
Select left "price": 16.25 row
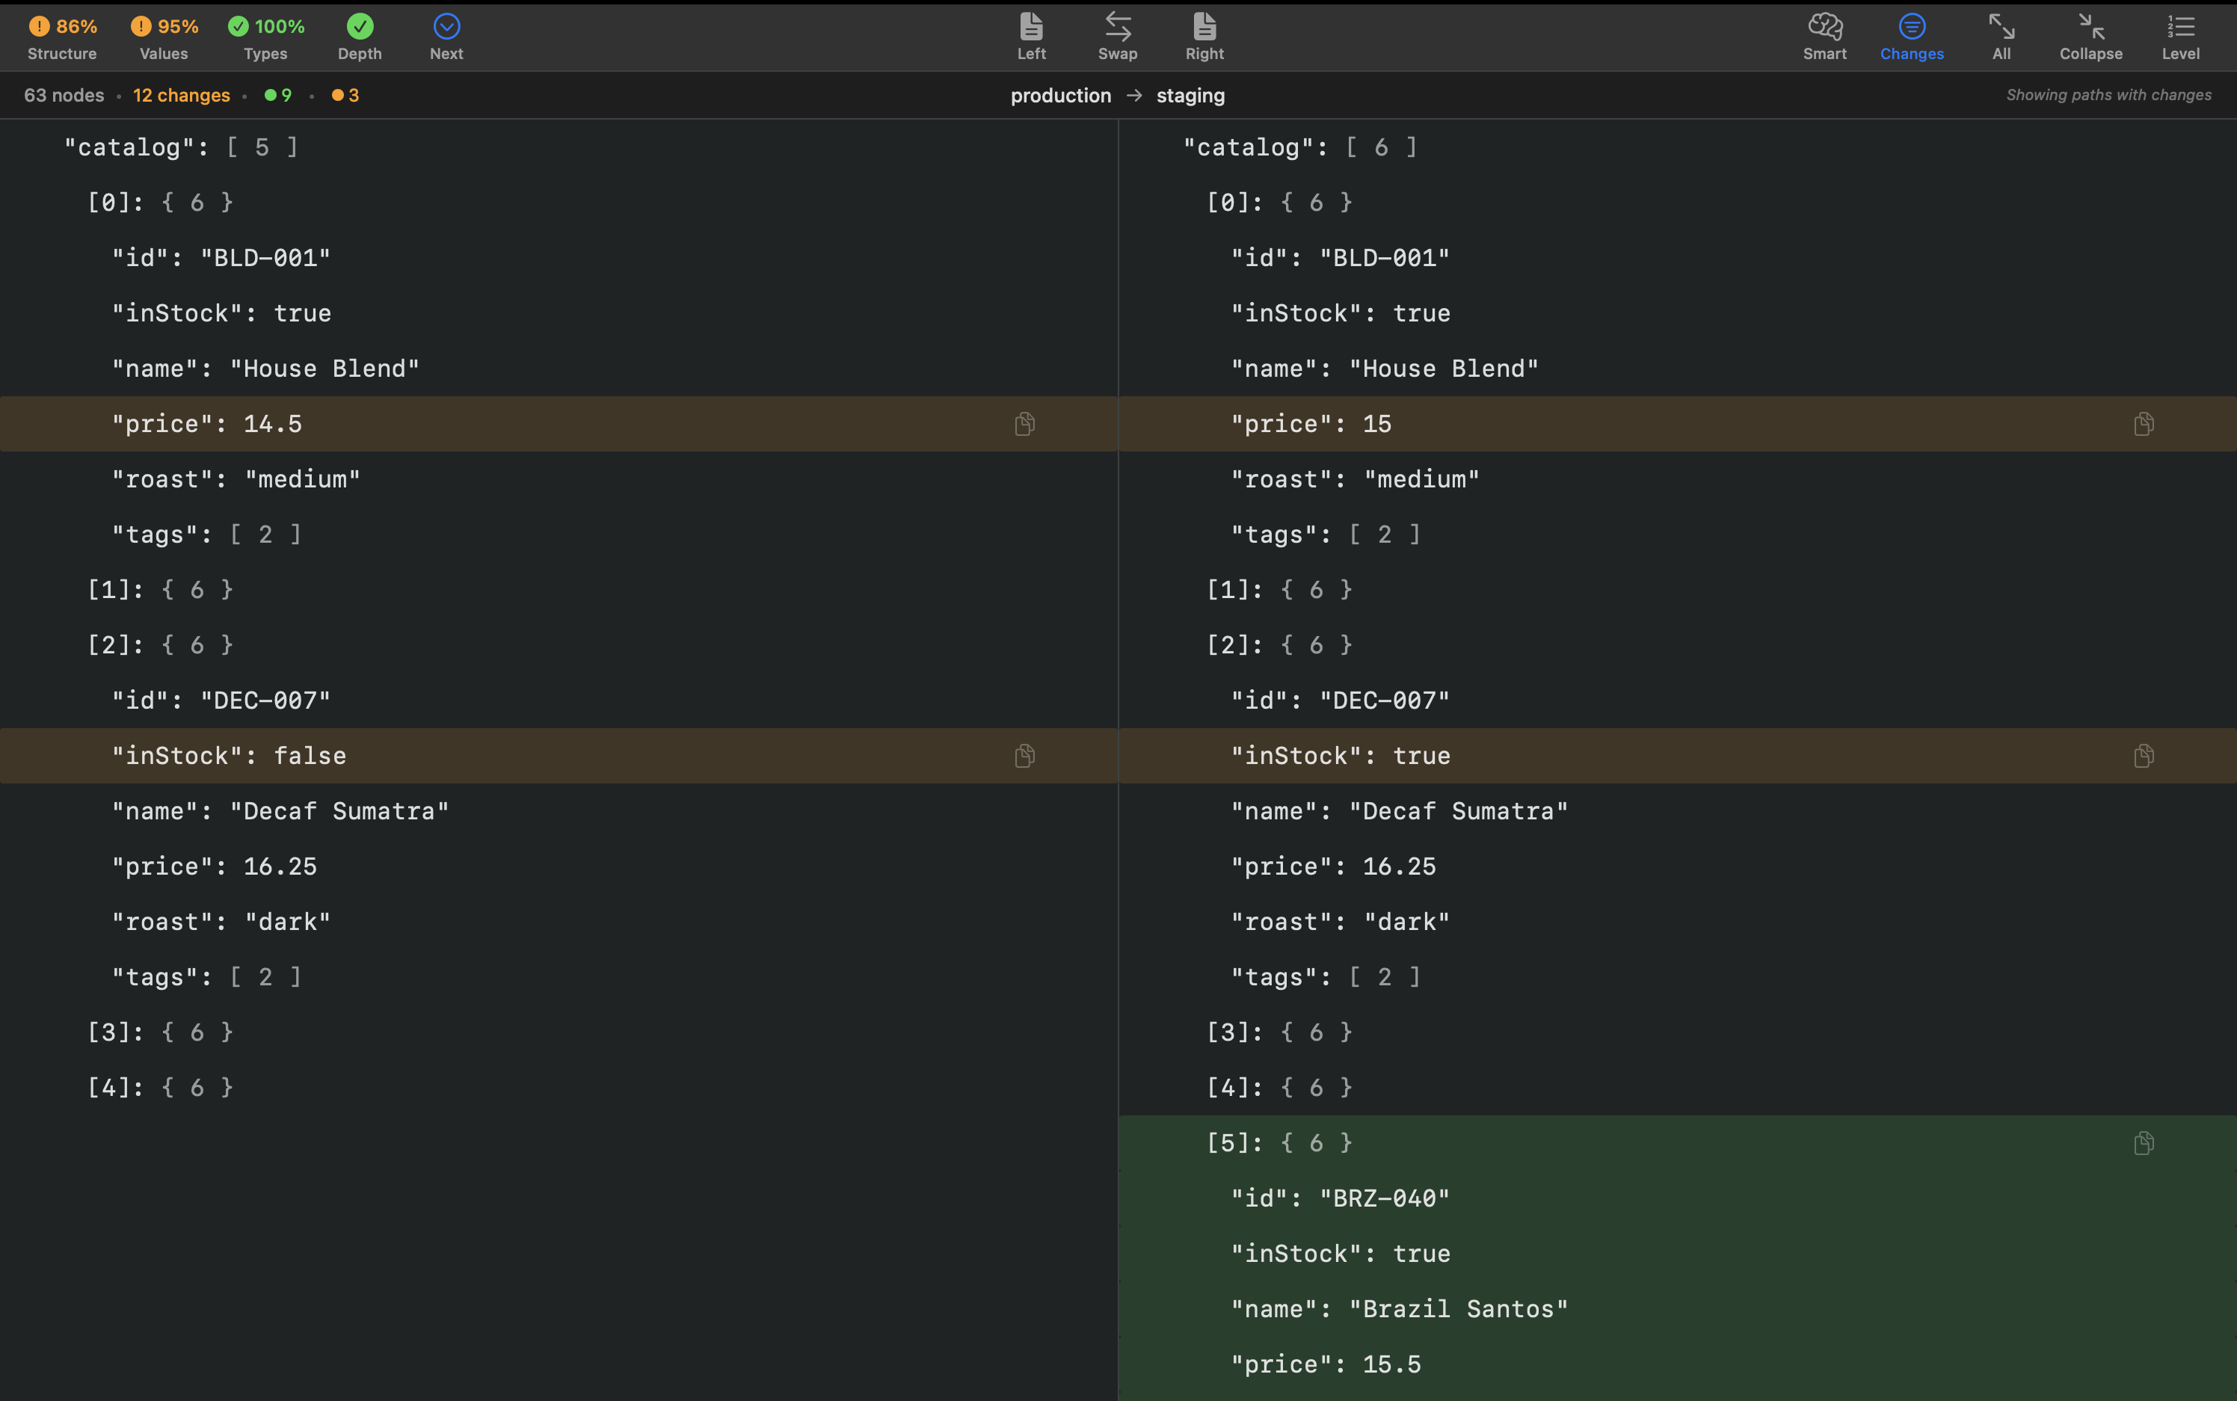pyautogui.click(x=559, y=866)
